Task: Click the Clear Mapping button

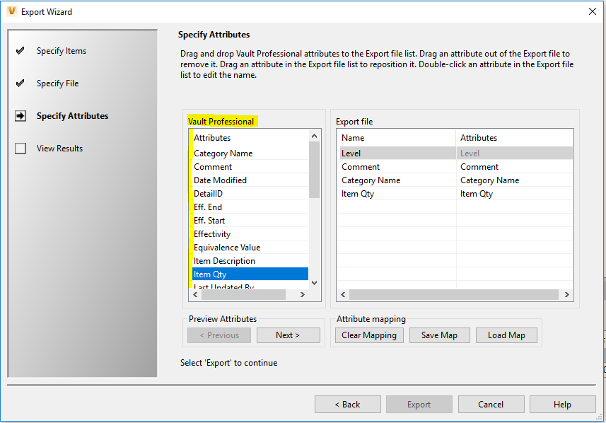Action: point(369,335)
